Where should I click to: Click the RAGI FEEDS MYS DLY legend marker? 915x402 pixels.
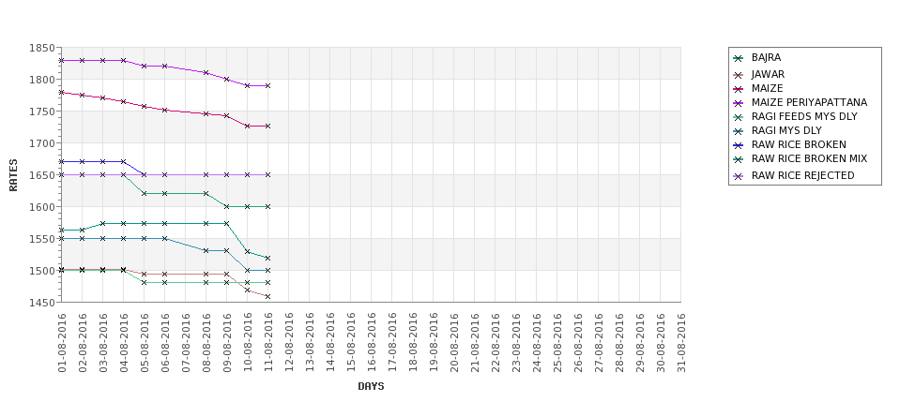739,117
